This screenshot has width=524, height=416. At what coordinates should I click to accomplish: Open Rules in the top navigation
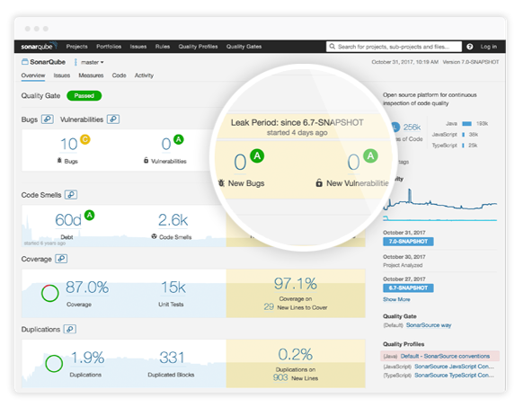point(163,47)
